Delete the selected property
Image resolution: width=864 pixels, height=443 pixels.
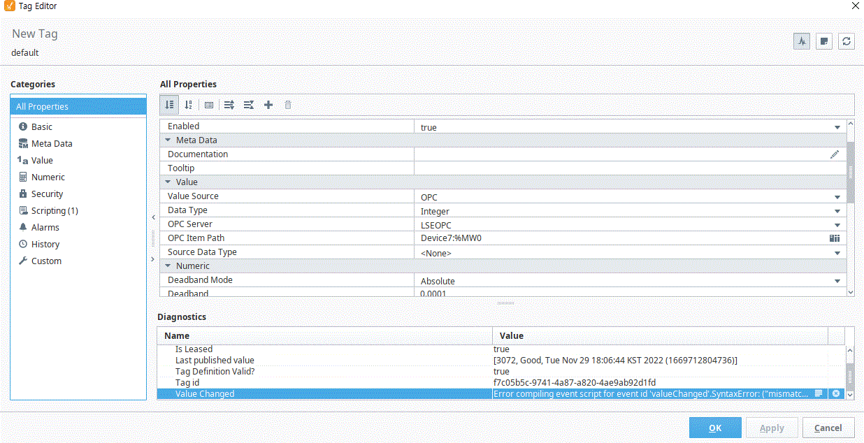pos(288,105)
